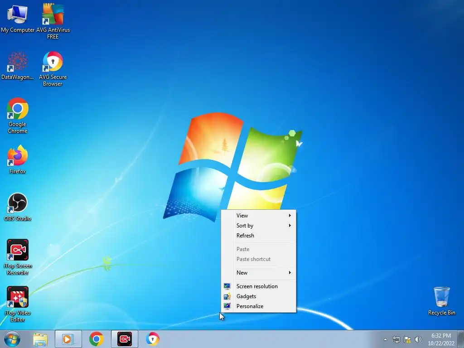464x348 pixels.
Task: Select the AVG AntiVirus FREE shortcut
Action: coord(53,21)
